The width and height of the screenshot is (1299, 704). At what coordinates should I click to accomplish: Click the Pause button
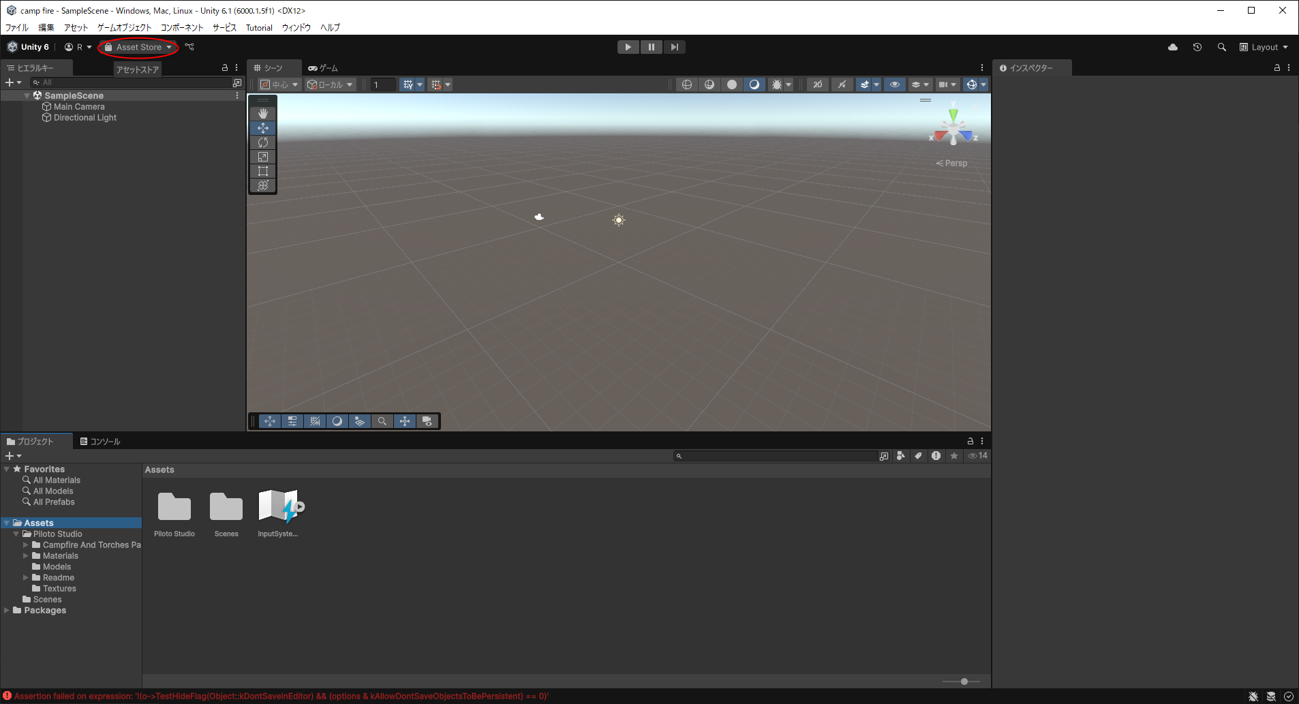651,47
